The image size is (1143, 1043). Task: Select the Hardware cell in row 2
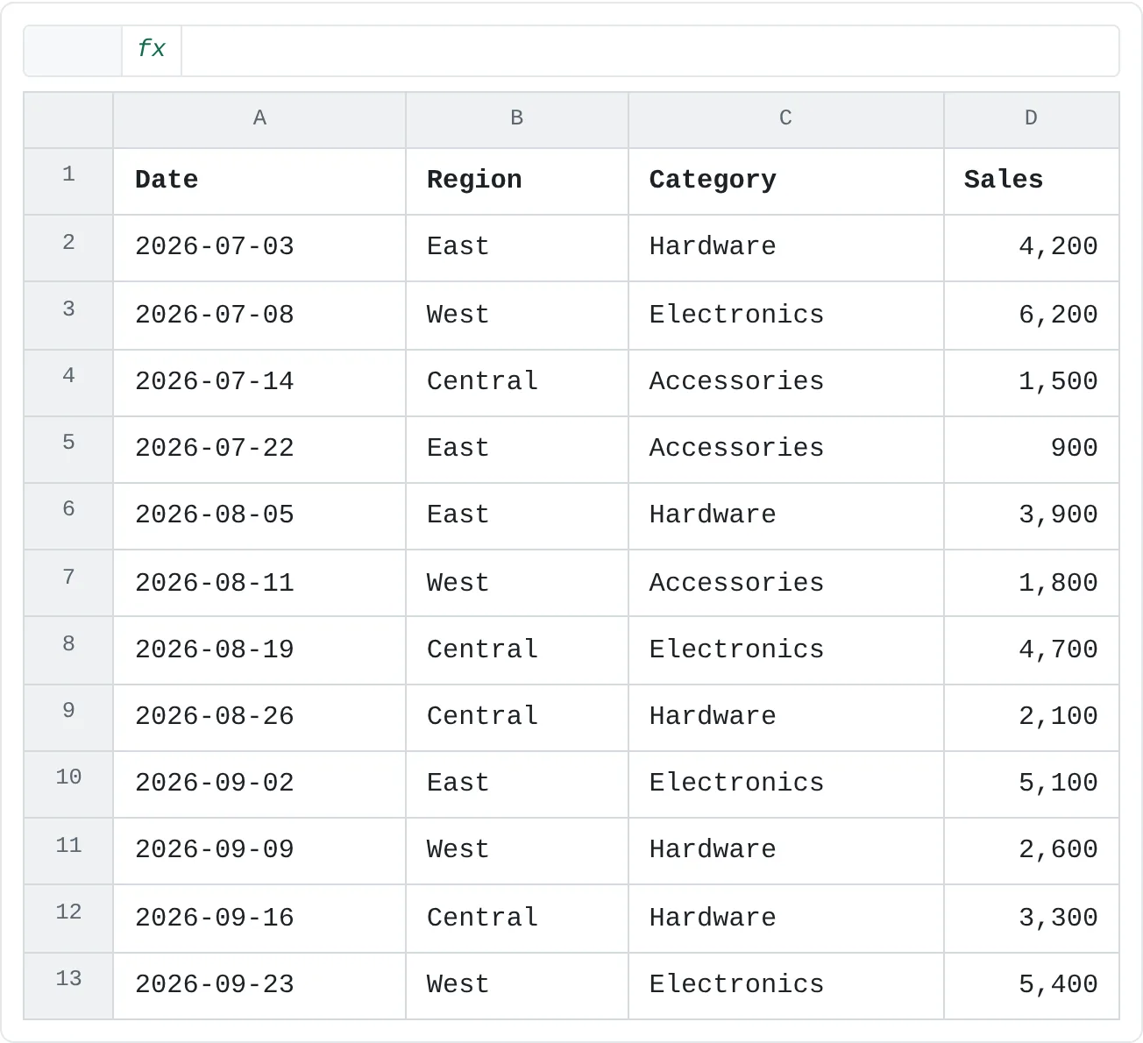[786, 248]
